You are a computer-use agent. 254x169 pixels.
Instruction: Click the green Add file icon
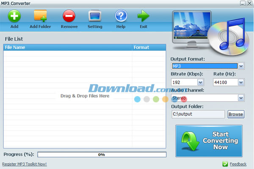pos(14,16)
